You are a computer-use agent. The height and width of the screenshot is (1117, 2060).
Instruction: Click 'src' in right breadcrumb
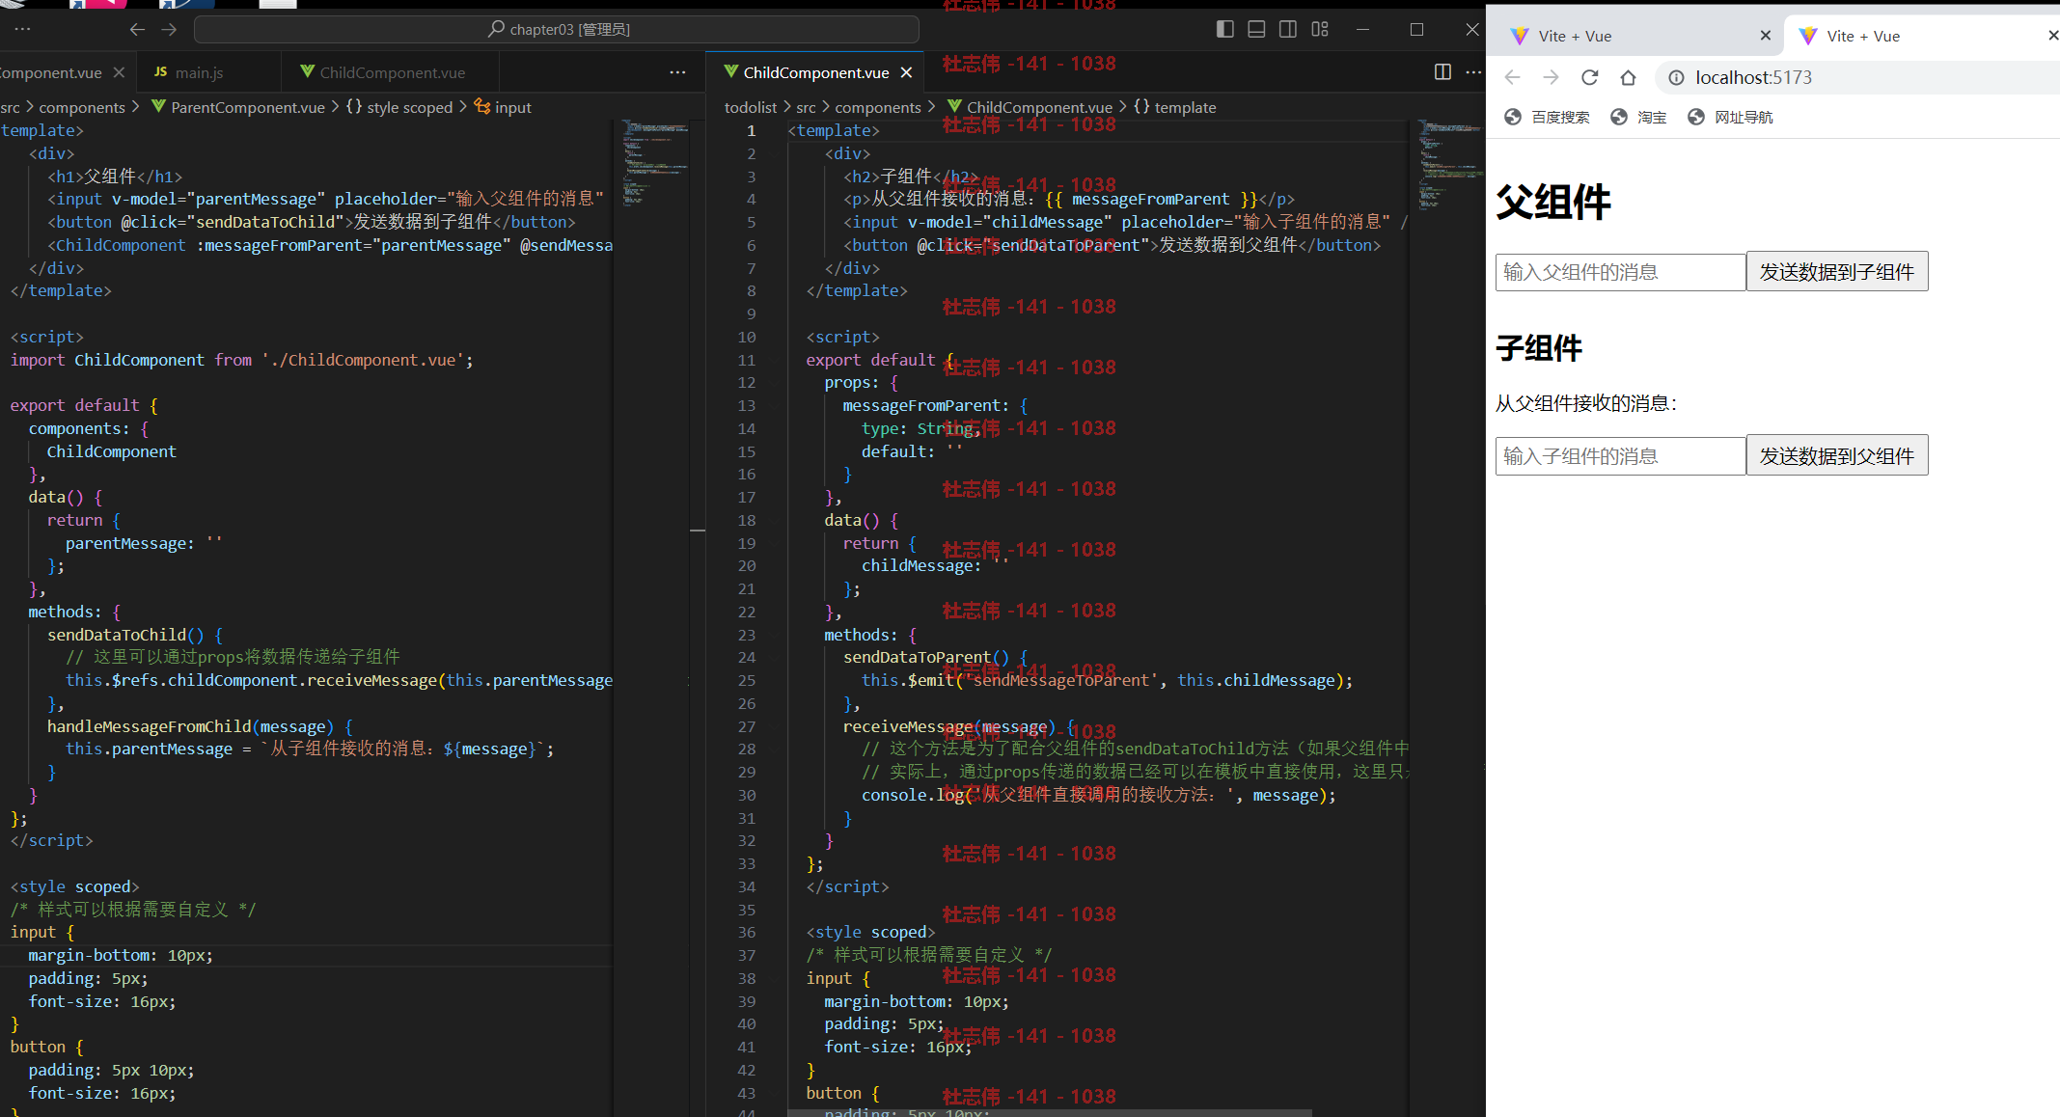click(x=806, y=107)
